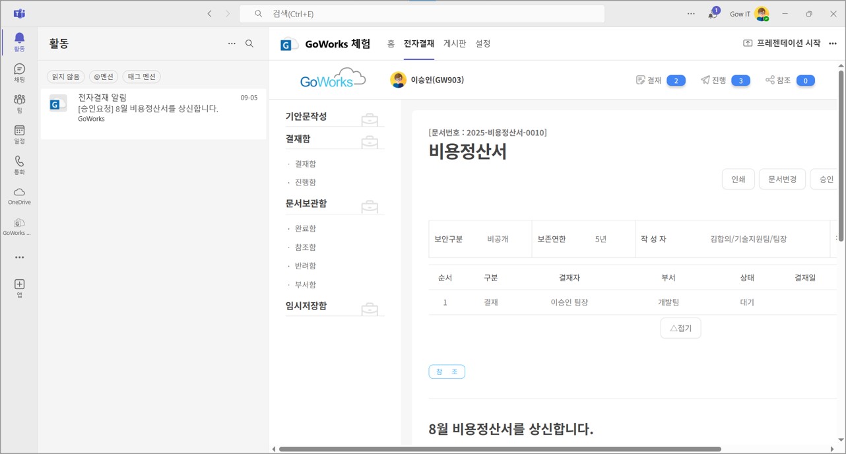Open the 참조 reference share icon

coord(769,79)
